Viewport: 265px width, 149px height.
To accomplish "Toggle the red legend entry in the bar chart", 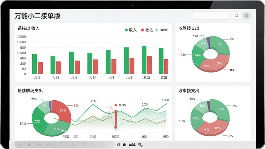I will pyautogui.click(x=147, y=30).
